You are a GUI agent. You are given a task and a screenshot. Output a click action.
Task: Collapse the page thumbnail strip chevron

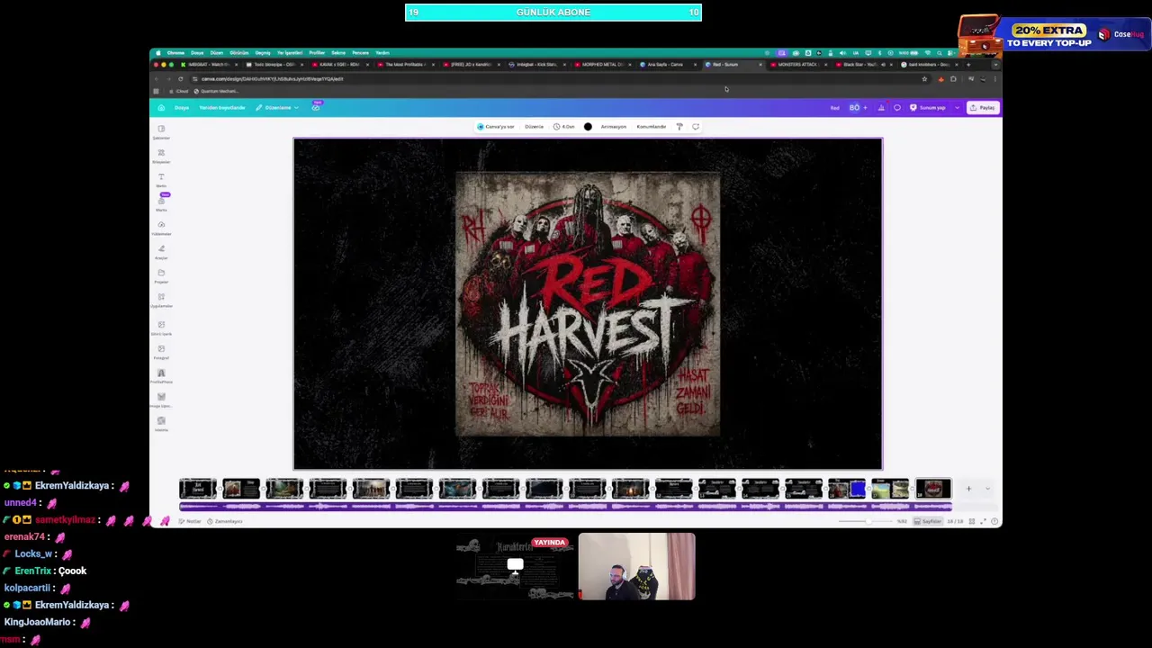point(987,490)
